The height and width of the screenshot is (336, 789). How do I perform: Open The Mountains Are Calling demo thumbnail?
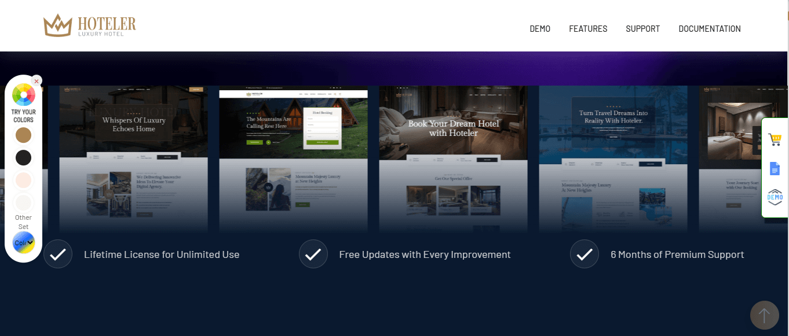tap(293, 161)
